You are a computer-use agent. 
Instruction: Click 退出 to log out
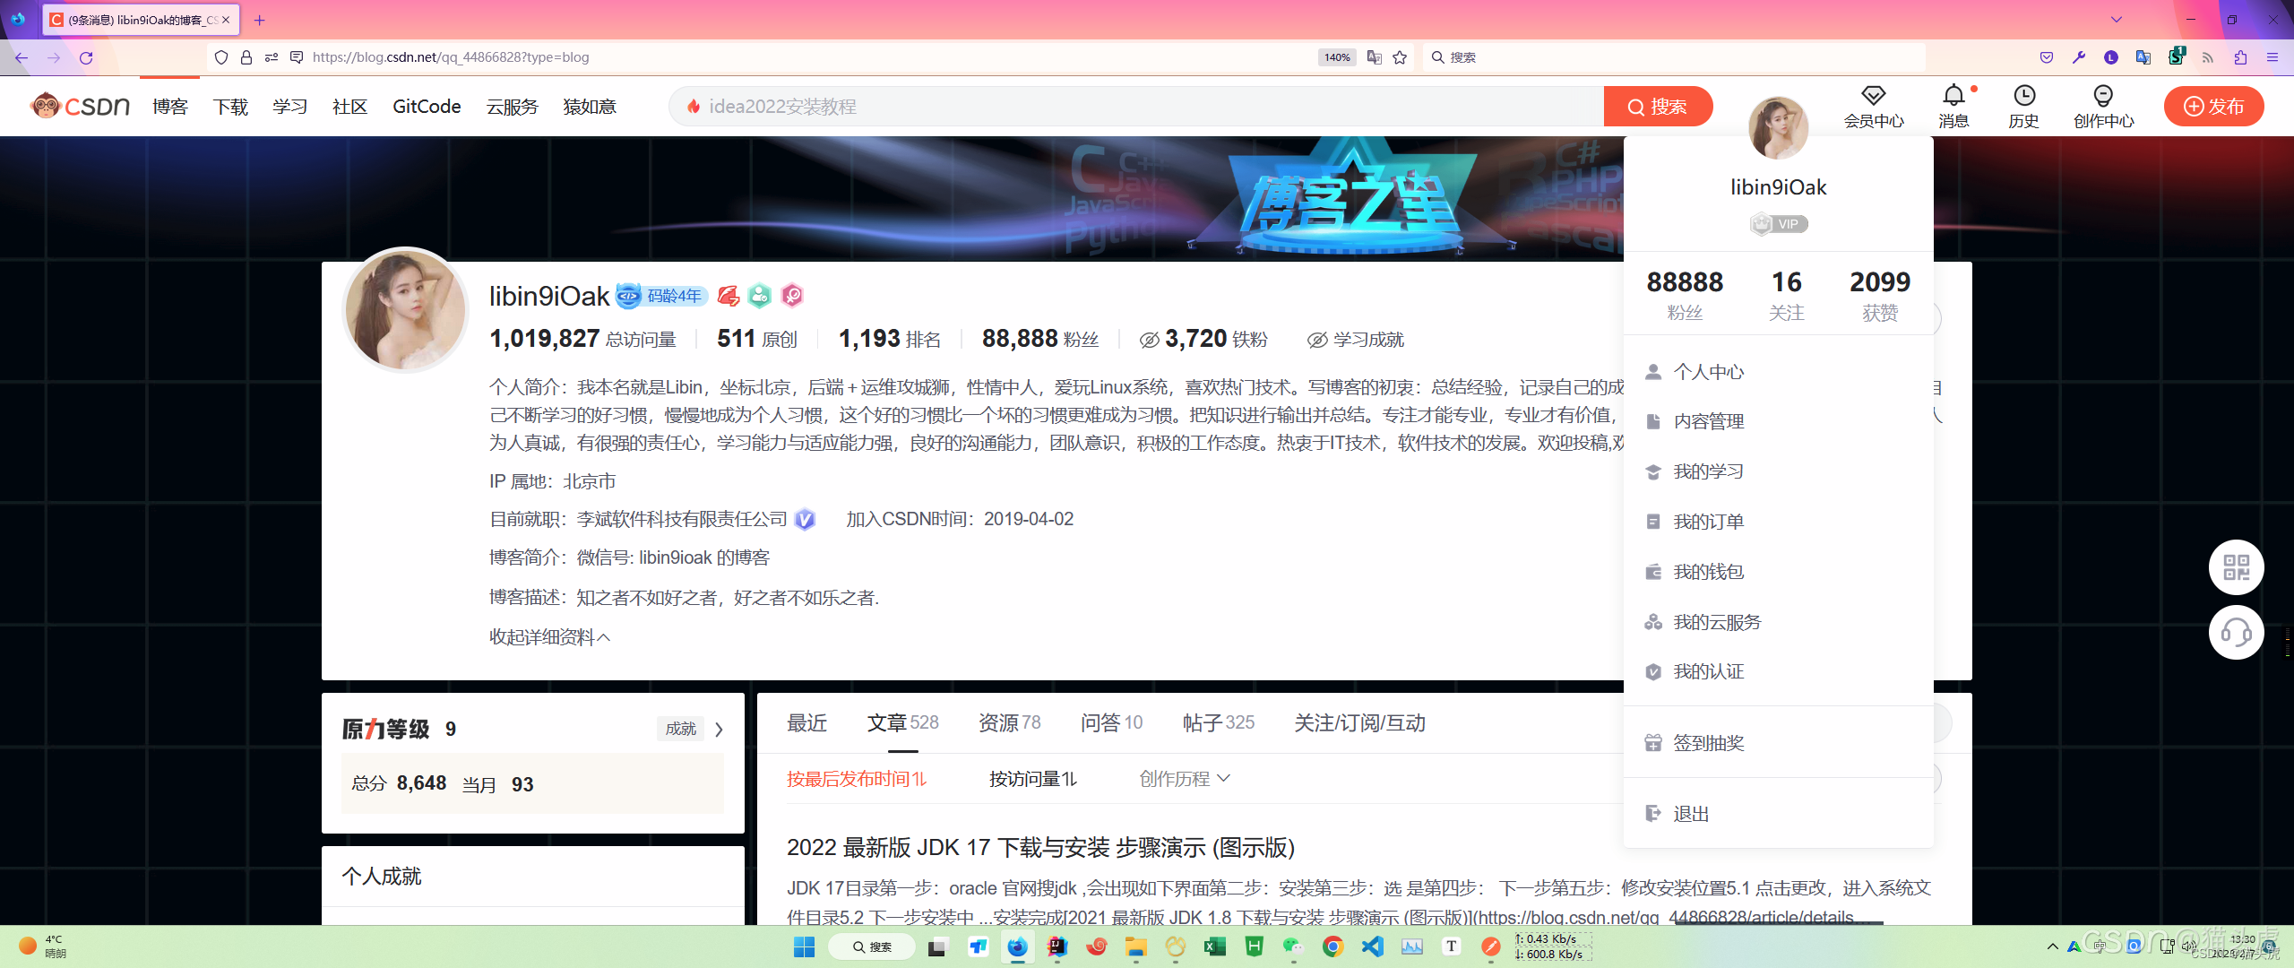1690,813
